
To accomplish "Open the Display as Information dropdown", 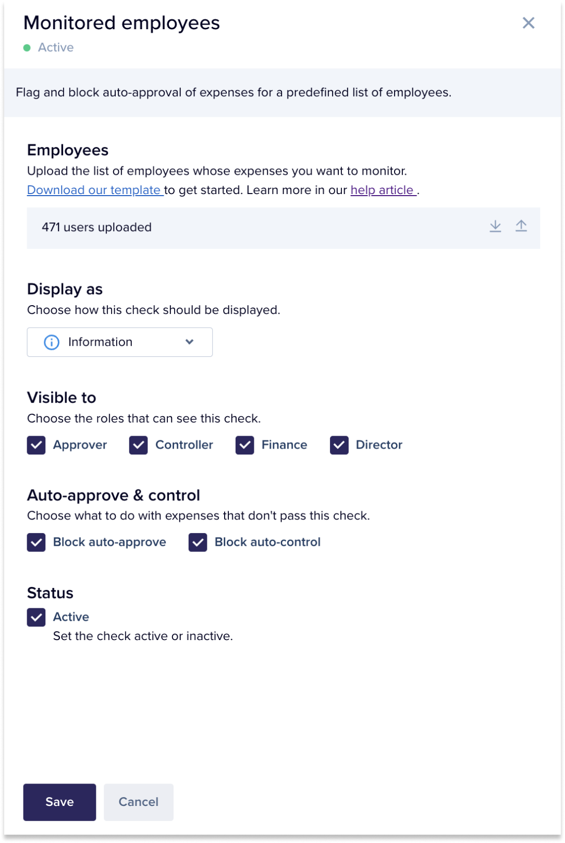I will click(119, 342).
